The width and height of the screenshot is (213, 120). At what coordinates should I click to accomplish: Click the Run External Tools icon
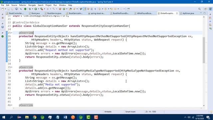tap(42, 9)
